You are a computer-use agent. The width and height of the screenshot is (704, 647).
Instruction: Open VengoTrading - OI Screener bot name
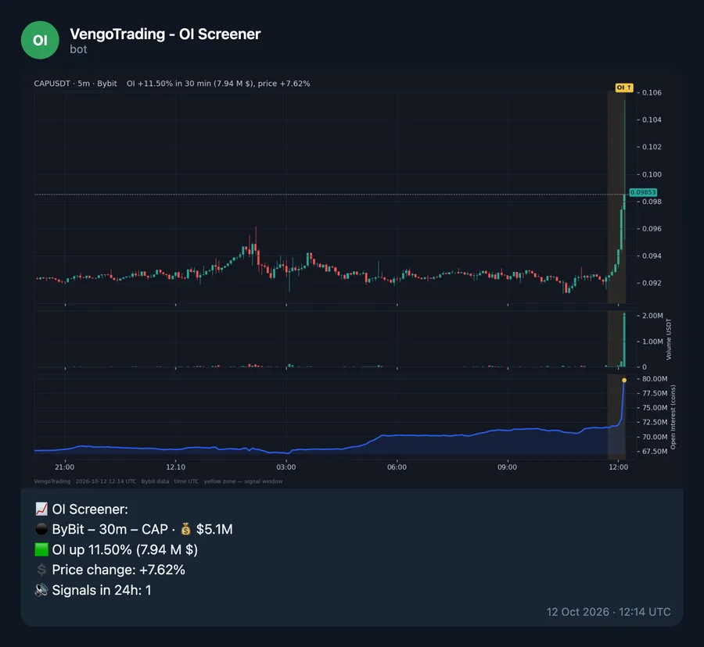tap(165, 34)
